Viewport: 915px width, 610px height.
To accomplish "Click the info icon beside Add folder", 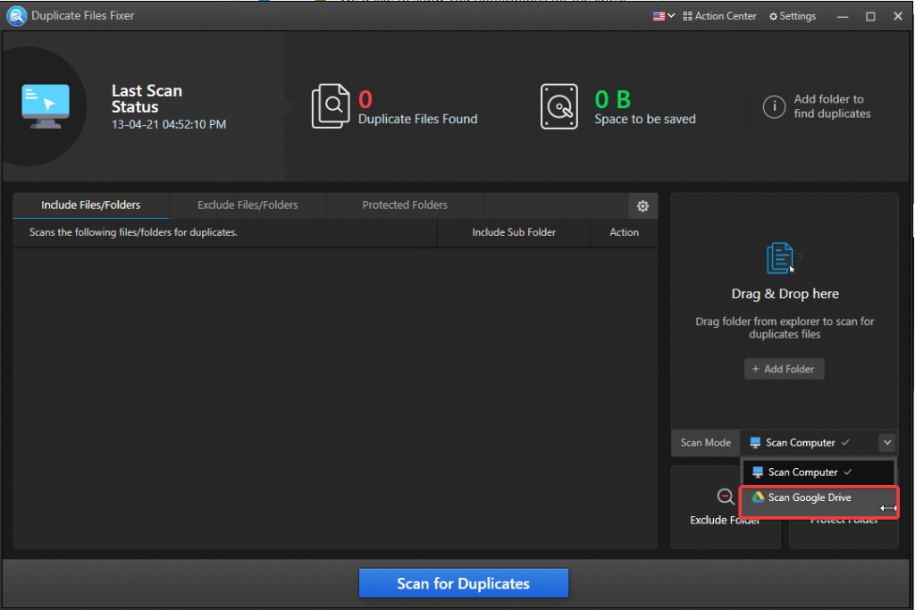I will 774,106.
